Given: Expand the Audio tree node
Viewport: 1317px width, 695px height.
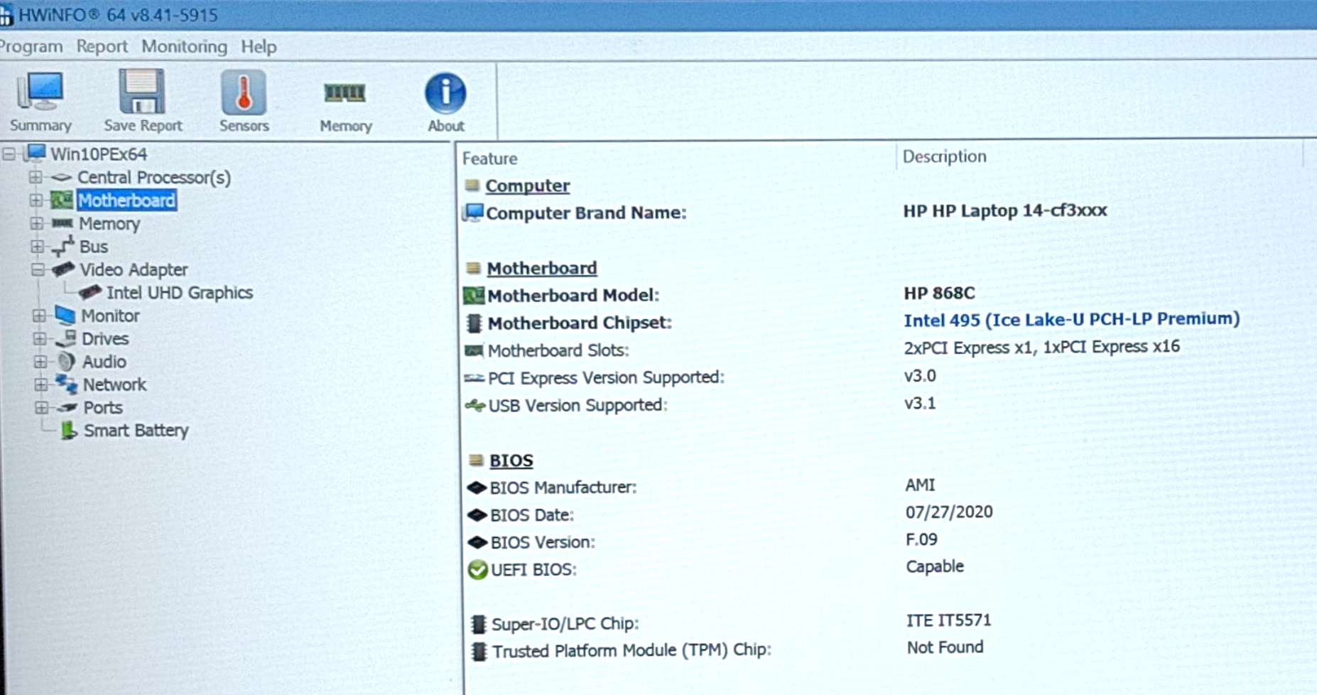Looking at the screenshot, I should point(40,362).
